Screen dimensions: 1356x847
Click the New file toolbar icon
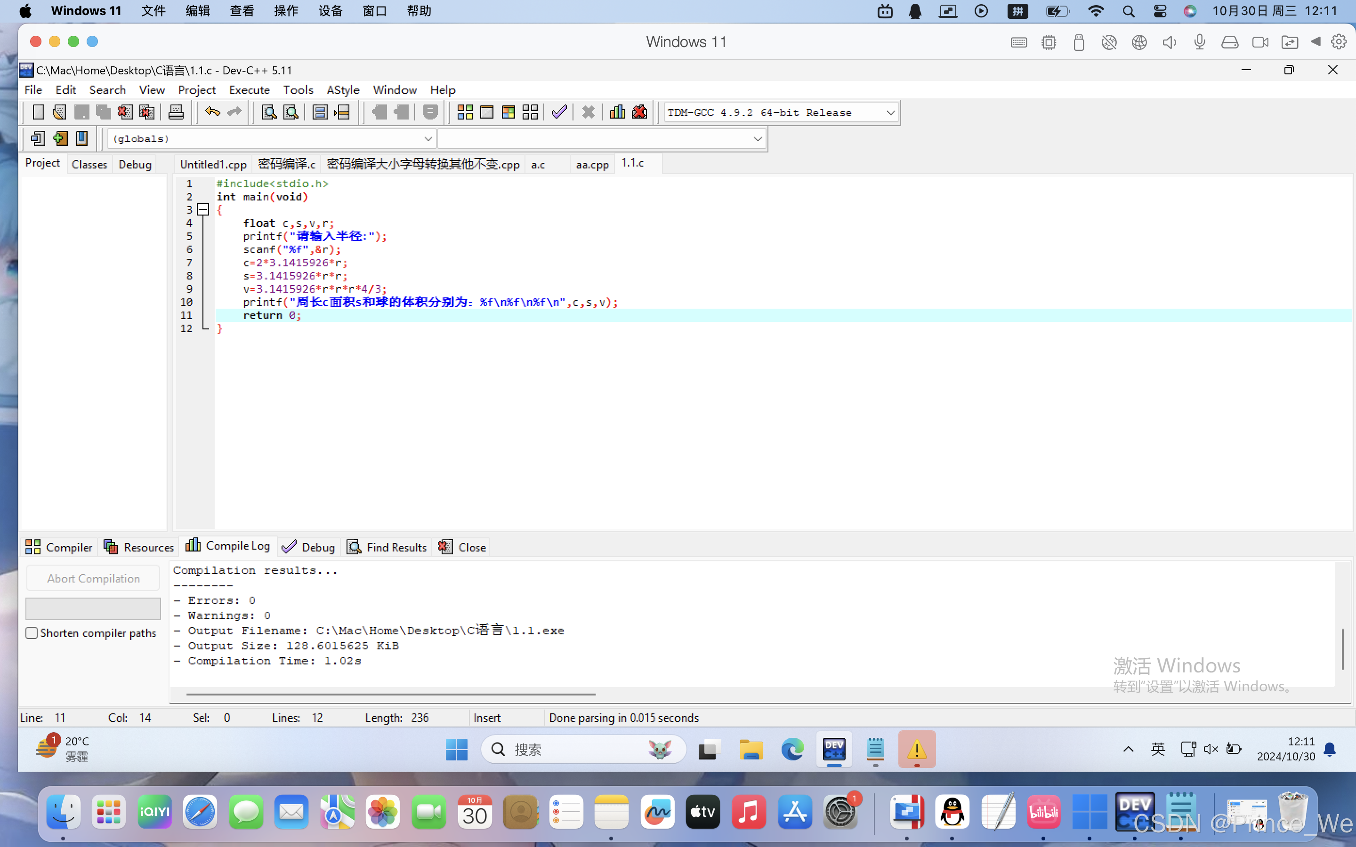coord(38,112)
